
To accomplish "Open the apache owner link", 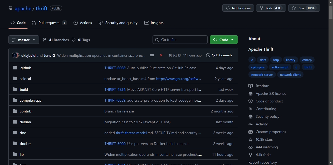I will click(23, 8).
